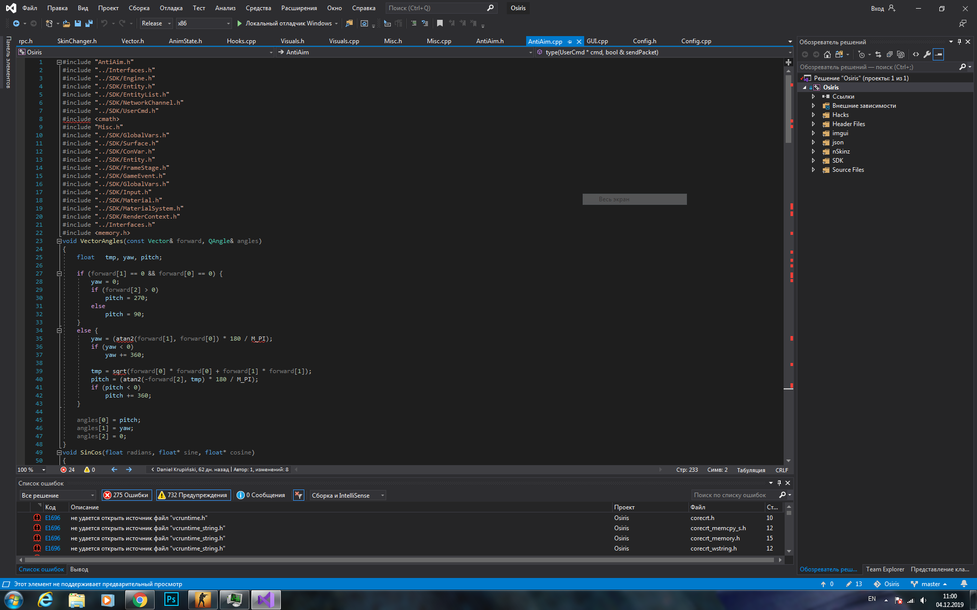Screen dimensions: 977x610
Task: Toggle the 0 Сообщения messages filter
Action: point(261,495)
